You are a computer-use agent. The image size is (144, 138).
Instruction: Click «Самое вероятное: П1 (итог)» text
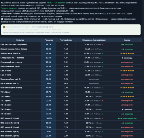tap(17, 27)
